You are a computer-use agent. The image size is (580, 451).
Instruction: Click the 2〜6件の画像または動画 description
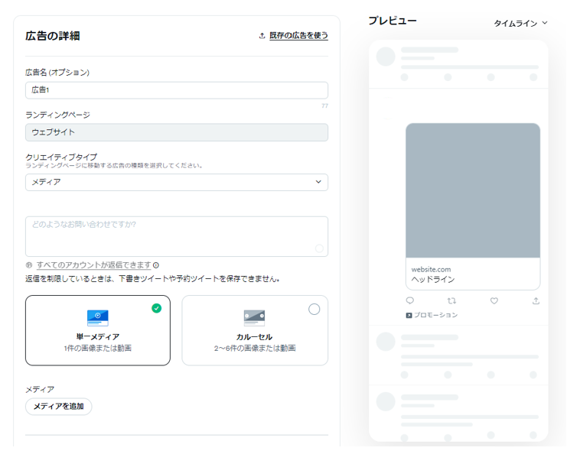pyautogui.click(x=255, y=349)
